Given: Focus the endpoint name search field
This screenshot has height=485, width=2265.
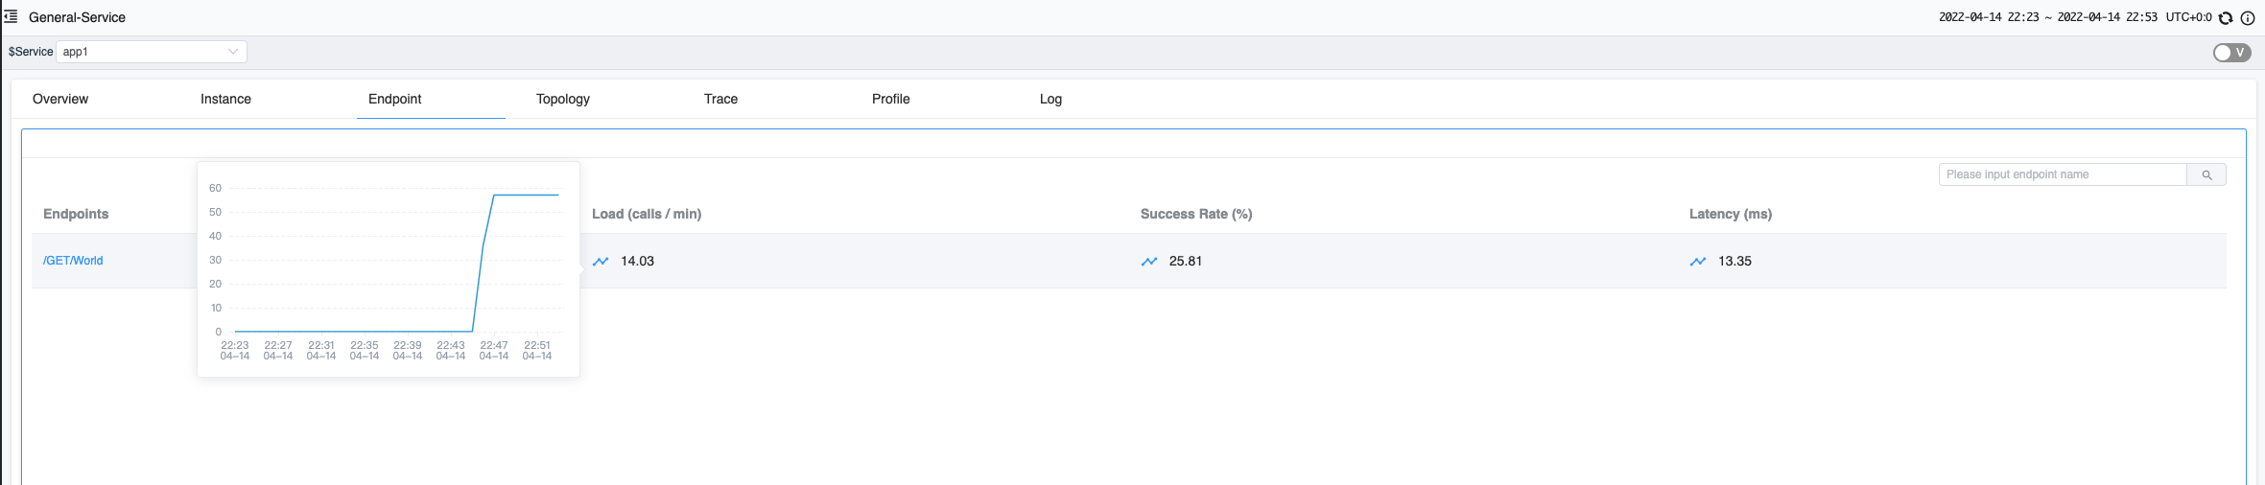Looking at the screenshot, I should point(2063,174).
